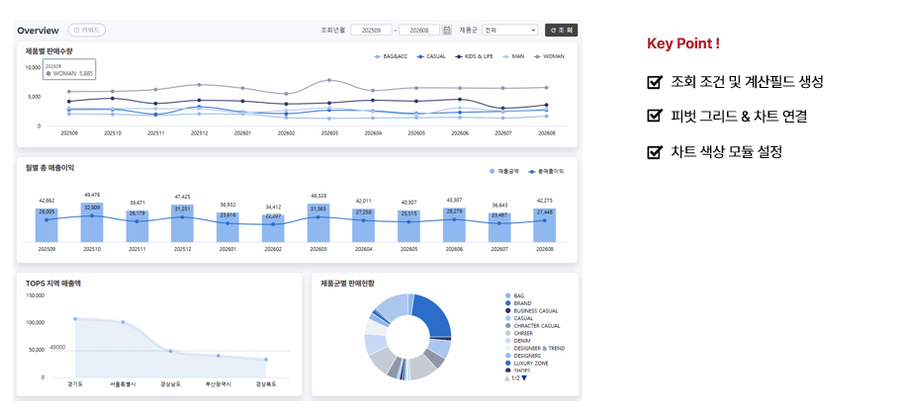
Task: Go to next donut legend page arrow
Action: pos(524,378)
